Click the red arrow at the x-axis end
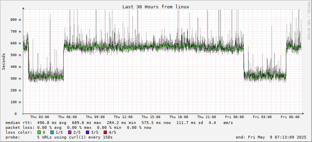 click(303, 114)
